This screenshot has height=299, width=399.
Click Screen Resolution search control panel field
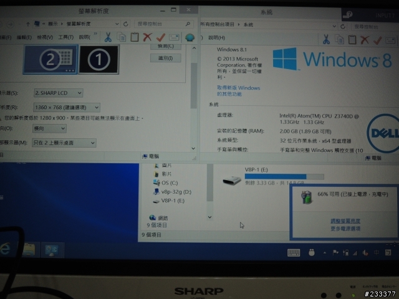(164, 24)
